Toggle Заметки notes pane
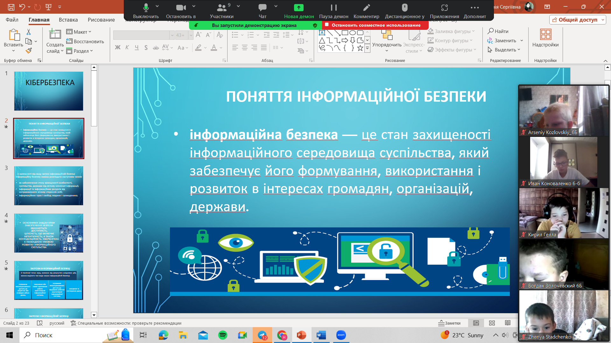 click(x=449, y=323)
